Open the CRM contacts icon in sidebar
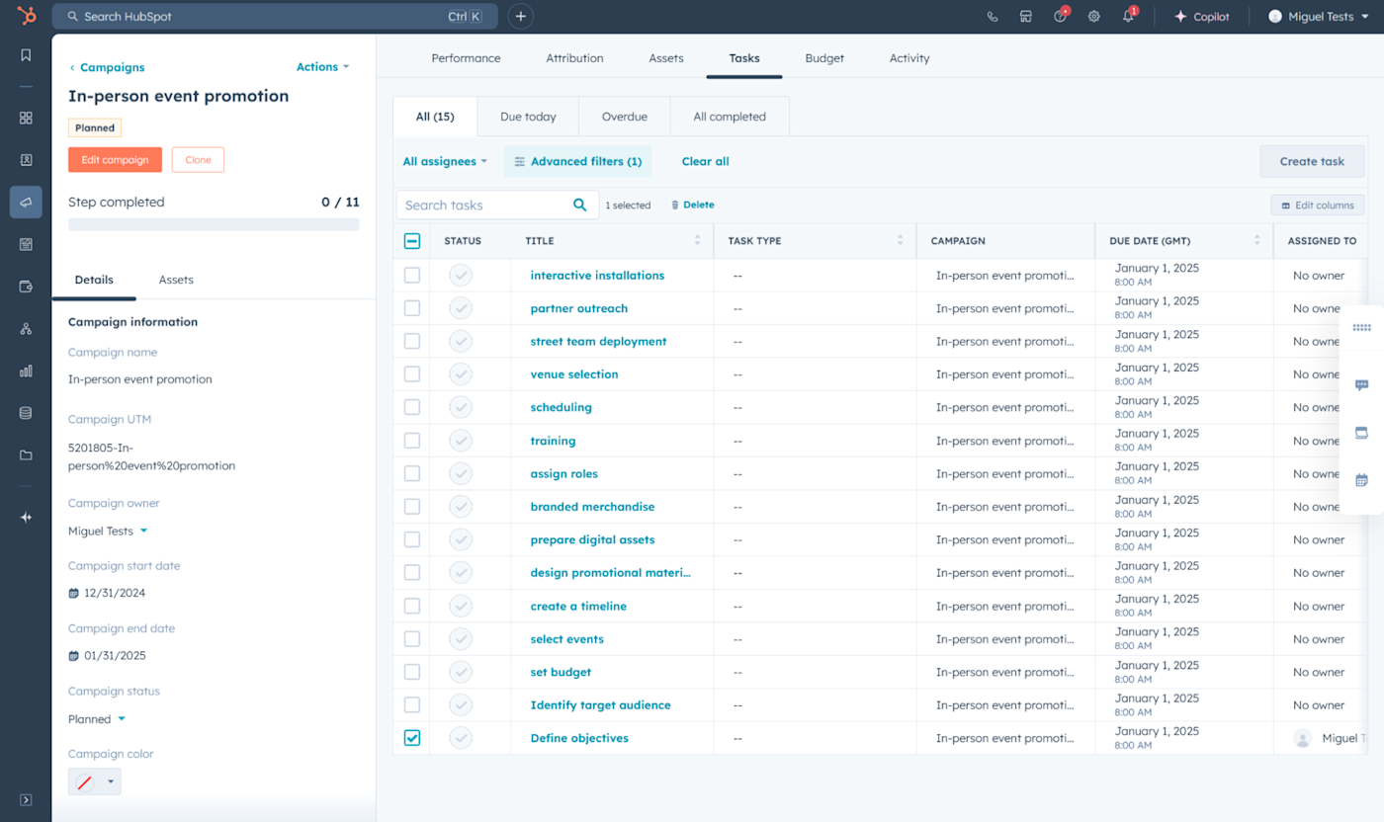This screenshot has height=822, width=1384. 26,160
